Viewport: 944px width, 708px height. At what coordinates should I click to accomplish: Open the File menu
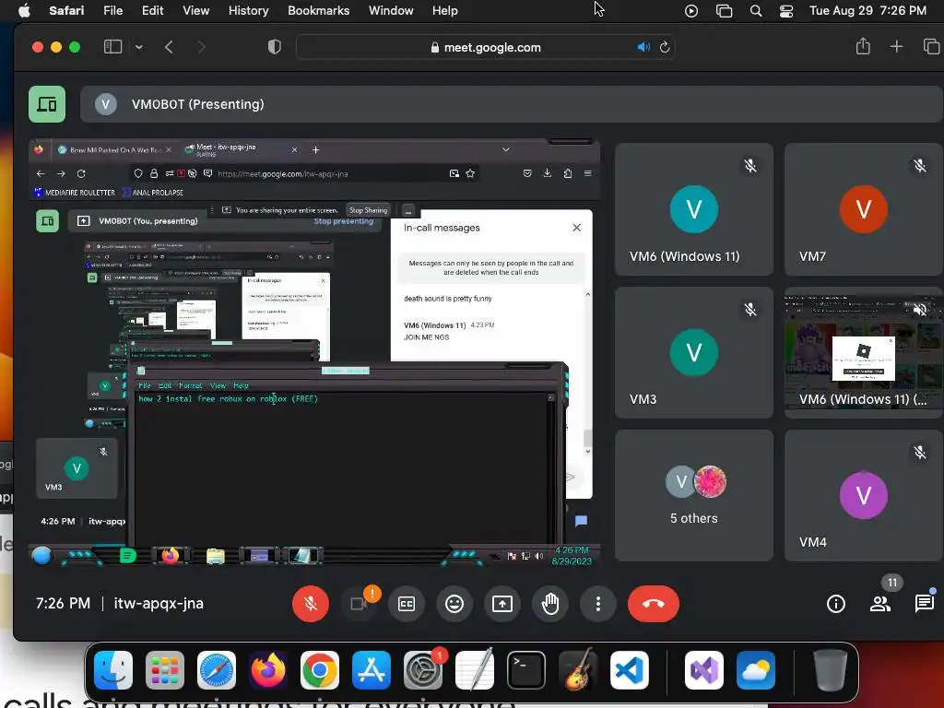112,10
